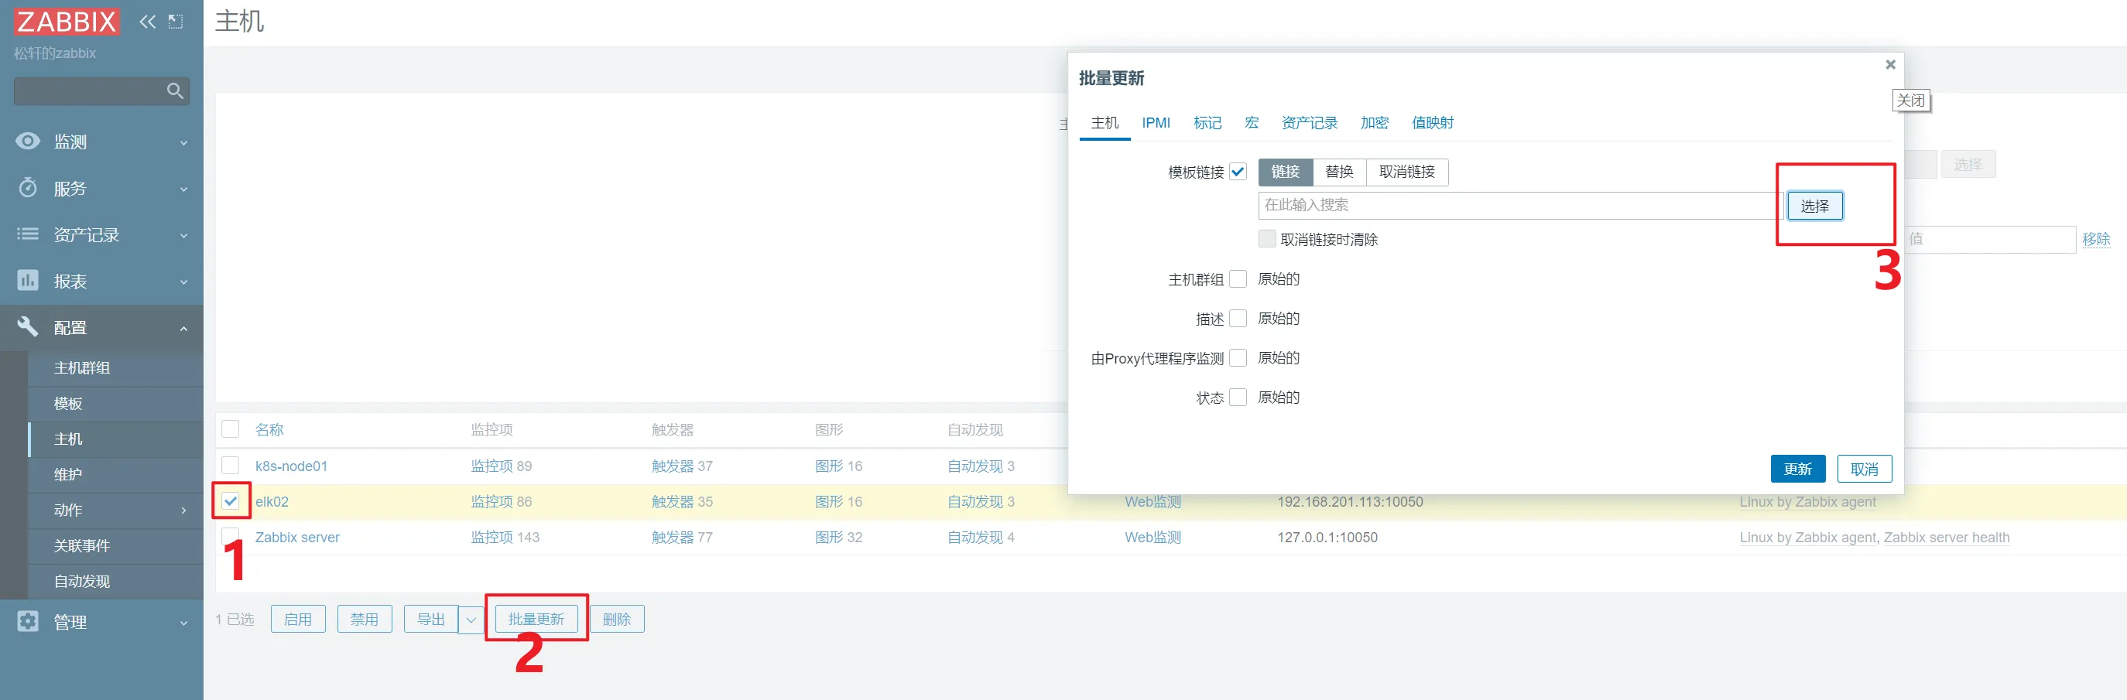Screen dimensions: 2127x700
Task: Expand the 动作 submenu arrow
Action: coord(183,510)
